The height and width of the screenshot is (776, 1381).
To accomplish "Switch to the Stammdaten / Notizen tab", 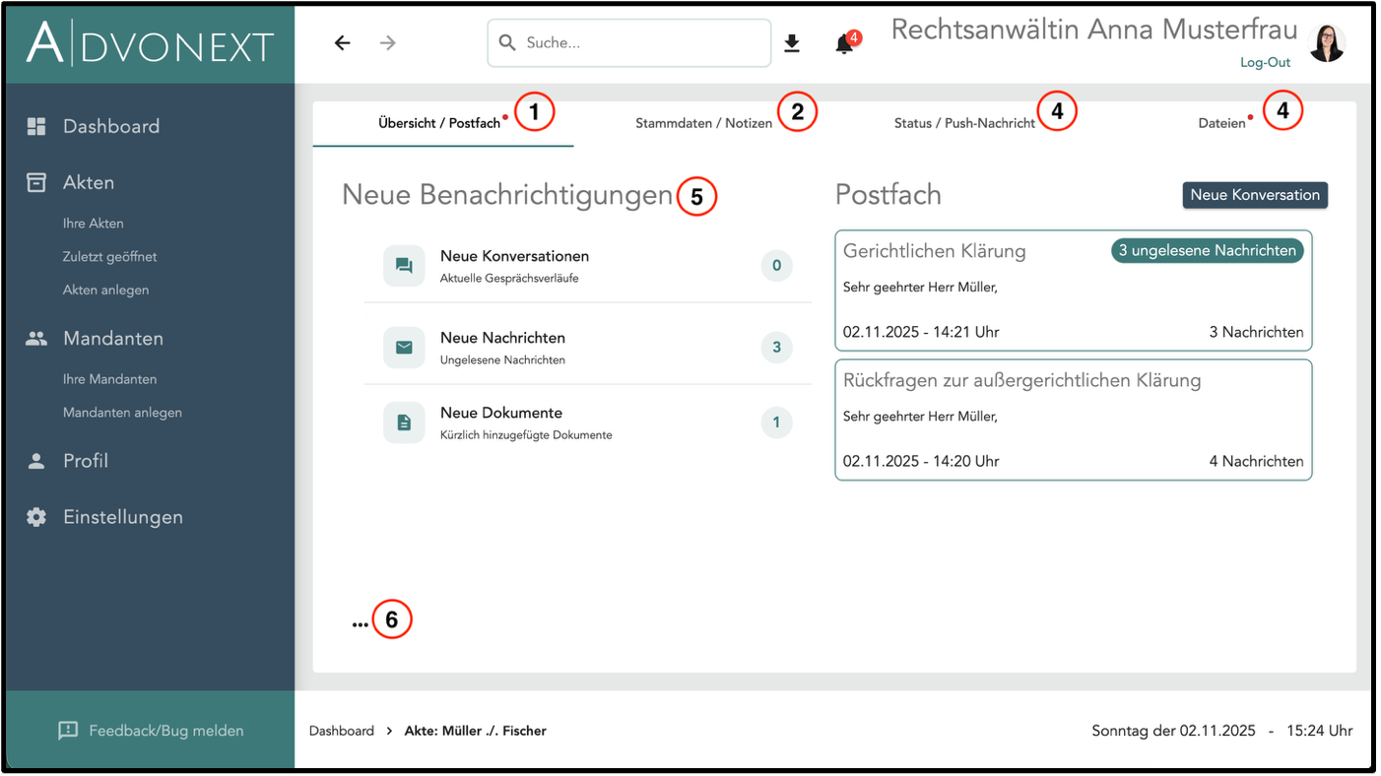I will click(703, 124).
